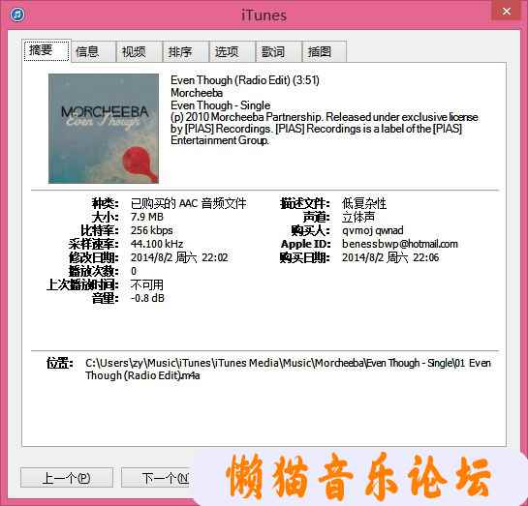Click the 256 kbps bitrate value
The height and width of the screenshot is (506, 528).
pos(151,230)
